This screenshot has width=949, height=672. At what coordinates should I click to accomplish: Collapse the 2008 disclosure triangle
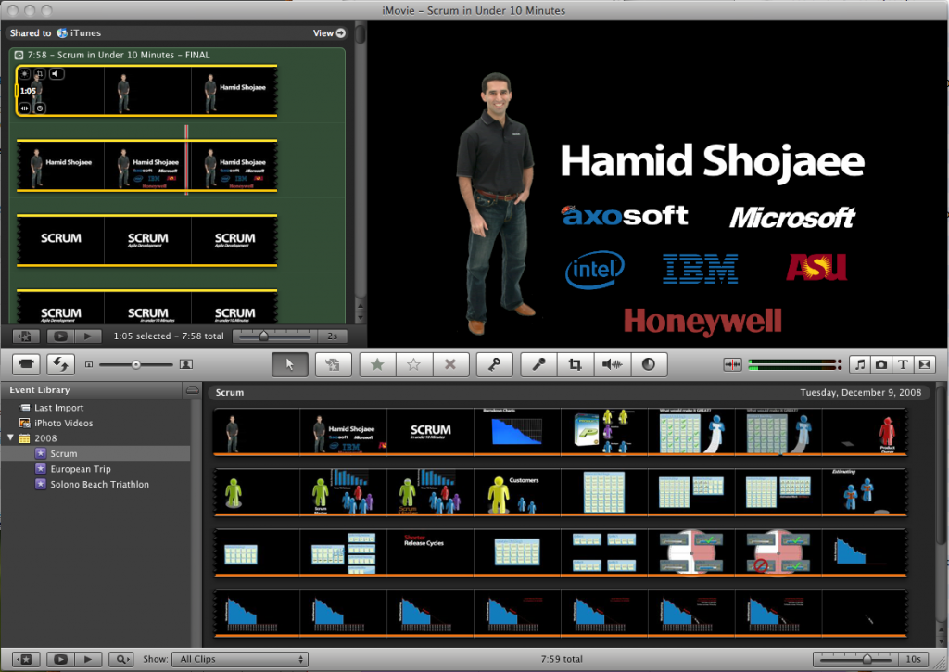[10, 437]
